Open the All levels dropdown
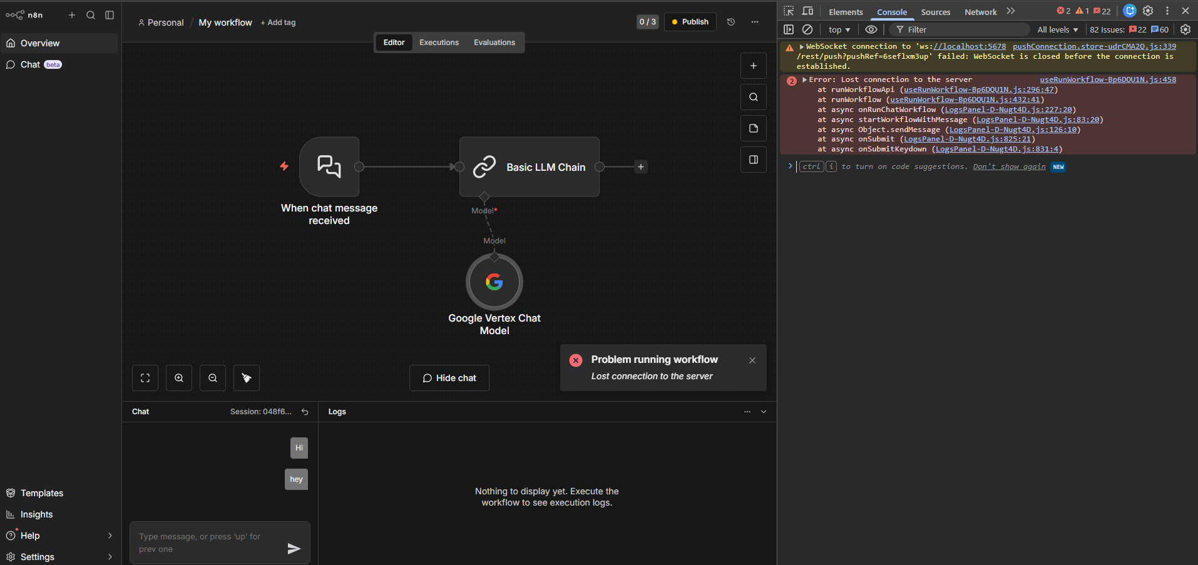 click(1057, 29)
